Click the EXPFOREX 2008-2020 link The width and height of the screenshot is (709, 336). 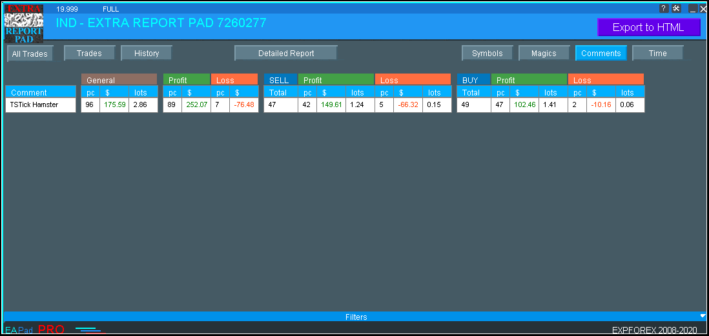pyautogui.click(x=654, y=330)
